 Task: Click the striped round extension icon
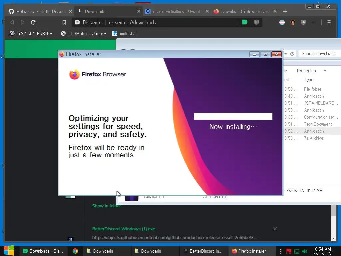282,22
